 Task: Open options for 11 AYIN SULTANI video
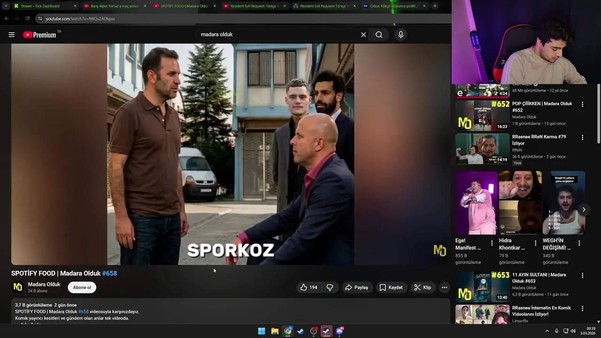pyautogui.click(x=582, y=276)
